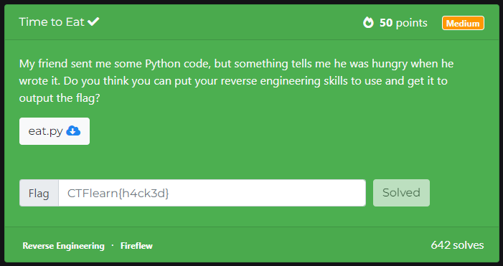Click the cloud download icon beside eat.py
The height and width of the screenshot is (266, 503).
click(x=73, y=130)
